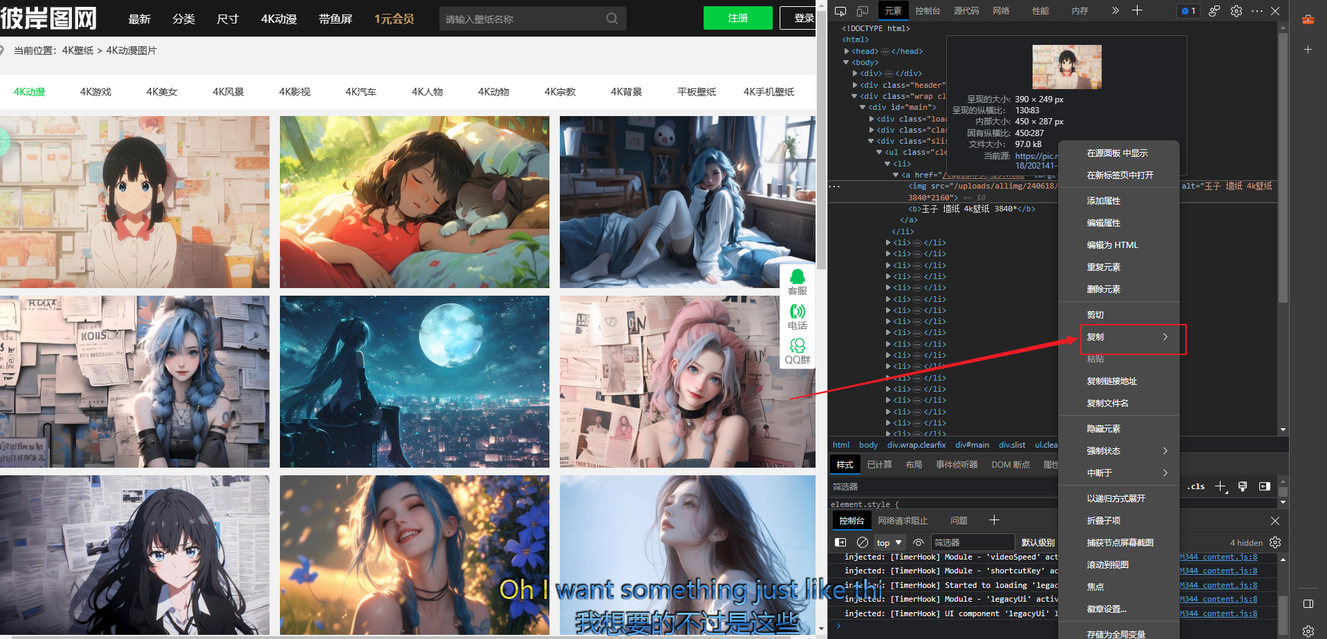
Task: Open the issues counter badge
Action: coord(1189,11)
